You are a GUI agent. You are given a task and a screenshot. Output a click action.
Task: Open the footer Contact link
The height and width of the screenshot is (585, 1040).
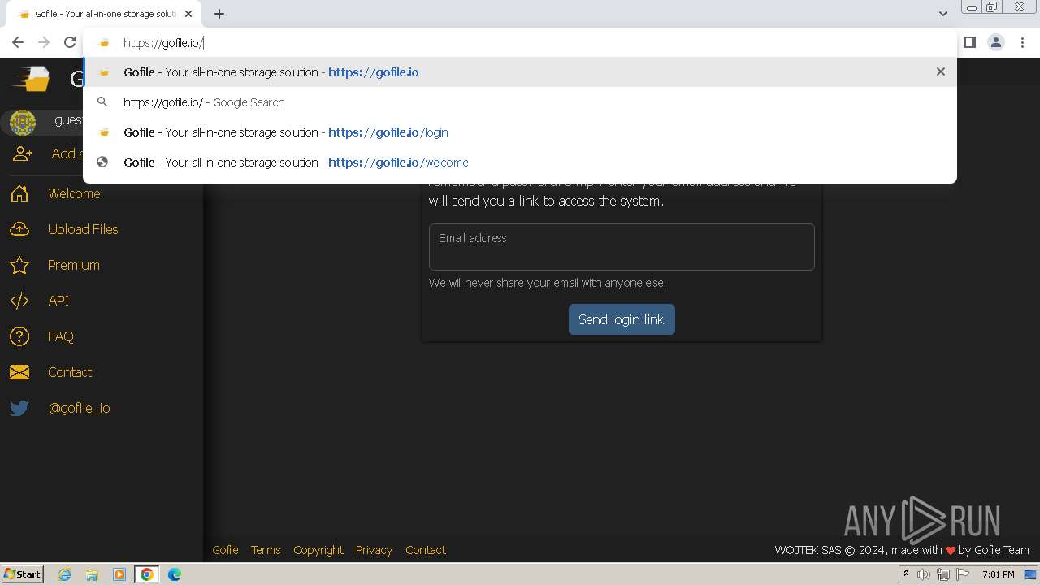click(426, 550)
